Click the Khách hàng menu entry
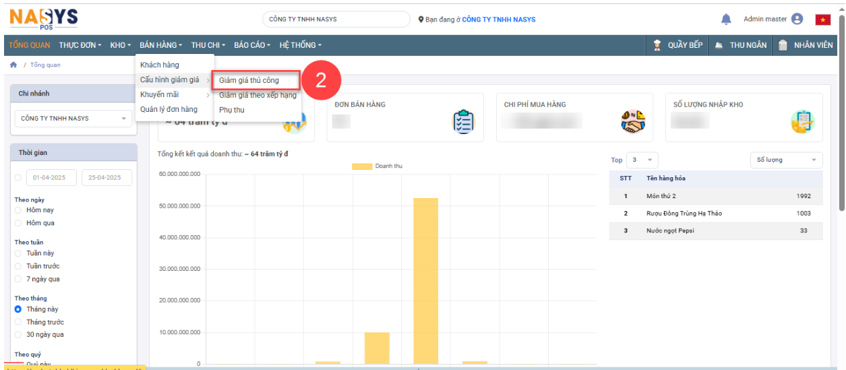 coord(160,65)
